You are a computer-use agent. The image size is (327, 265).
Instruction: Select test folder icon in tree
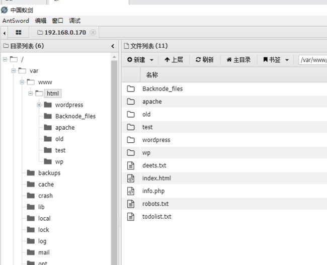pyautogui.click(x=48, y=150)
